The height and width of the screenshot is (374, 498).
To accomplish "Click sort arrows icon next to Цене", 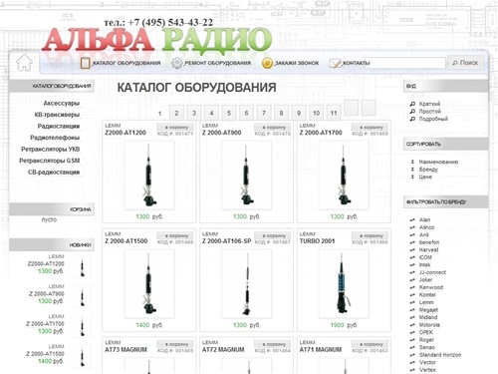I will click(412, 177).
